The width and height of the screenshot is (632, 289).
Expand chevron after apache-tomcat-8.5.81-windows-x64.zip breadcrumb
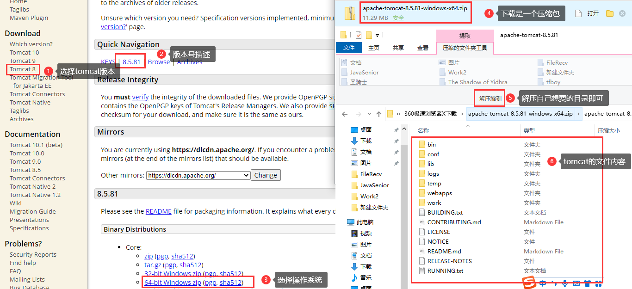(578, 114)
